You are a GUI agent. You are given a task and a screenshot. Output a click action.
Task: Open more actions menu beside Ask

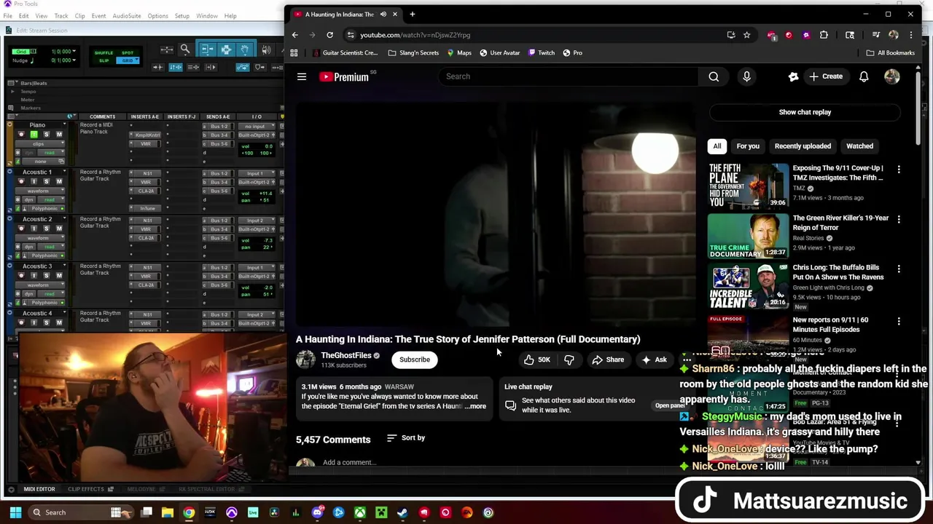pos(687,360)
